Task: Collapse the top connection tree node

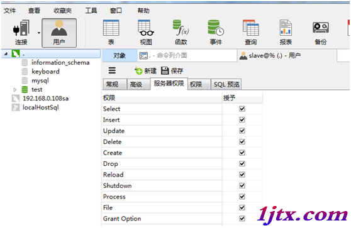Action: (6, 54)
